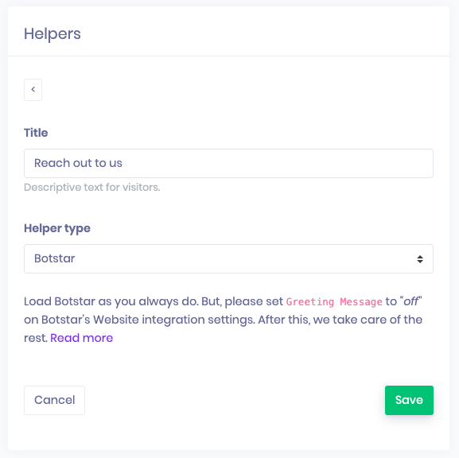Click "Botstar's Website integration settings" text
This screenshot has height=458, width=459.
click(148, 320)
